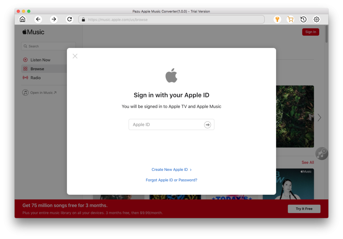
Task: Open conversion history clock icon
Action: [x=303, y=19]
